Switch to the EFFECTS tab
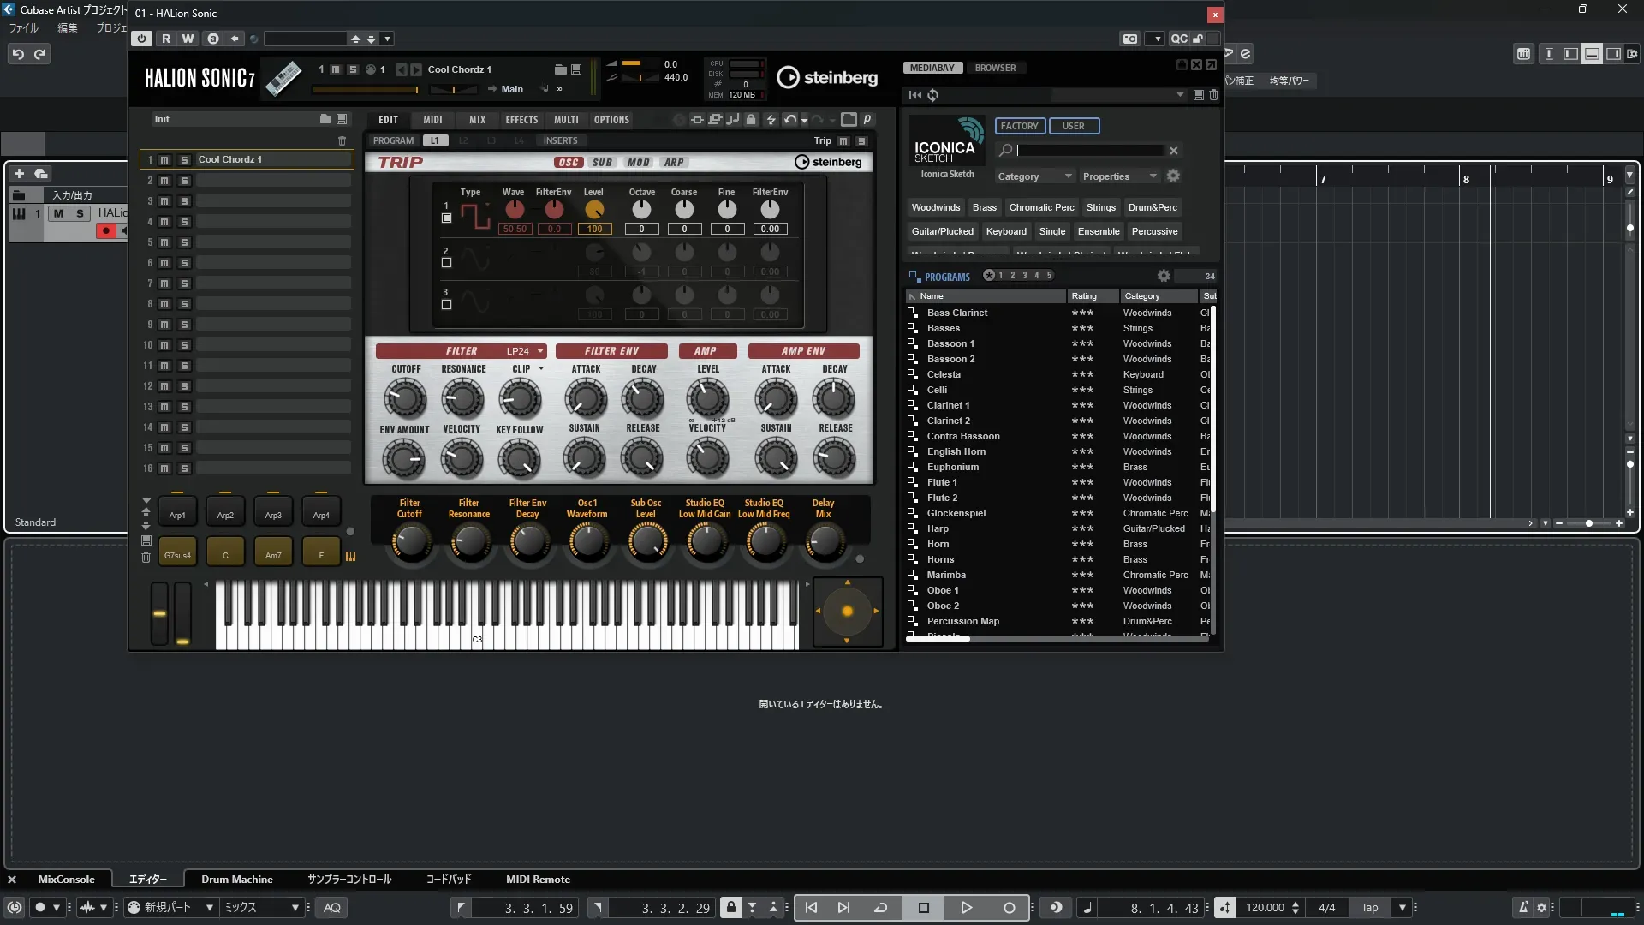Viewport: 1644px width, 925px height. pos(521,120)
